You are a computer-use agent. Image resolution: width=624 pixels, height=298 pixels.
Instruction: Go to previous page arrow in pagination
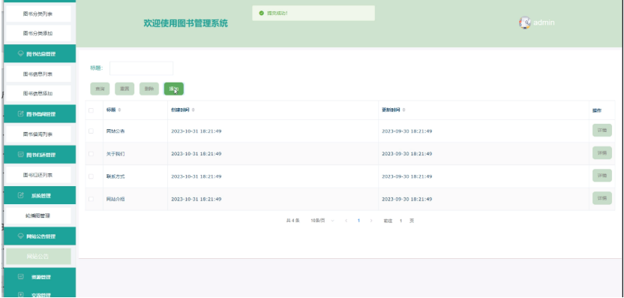click(x=346, y=221)
